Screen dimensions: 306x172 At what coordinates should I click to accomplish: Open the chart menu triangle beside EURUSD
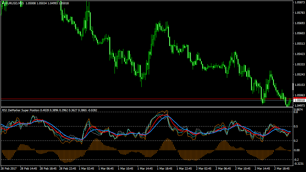(x=3, y=3)
